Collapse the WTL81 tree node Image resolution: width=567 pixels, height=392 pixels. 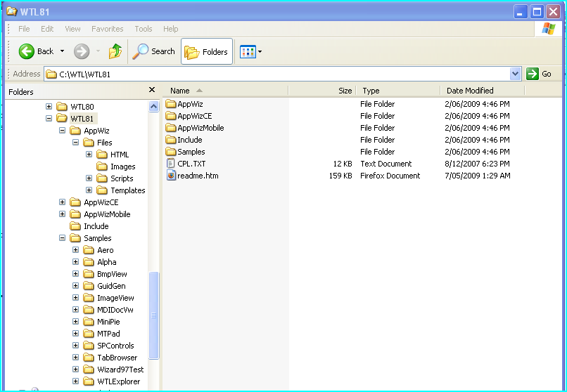49,119
